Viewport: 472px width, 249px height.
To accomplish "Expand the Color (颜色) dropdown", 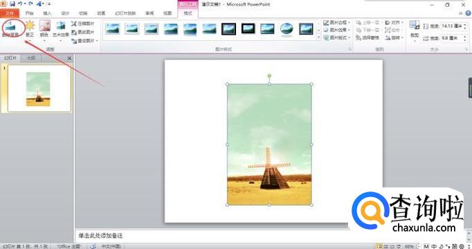I will (x=44, y=29).
